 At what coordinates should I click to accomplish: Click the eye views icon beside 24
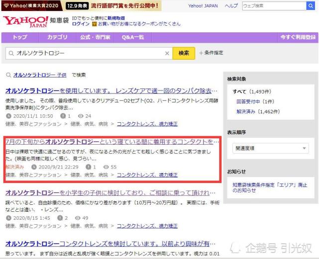[81, 116]
